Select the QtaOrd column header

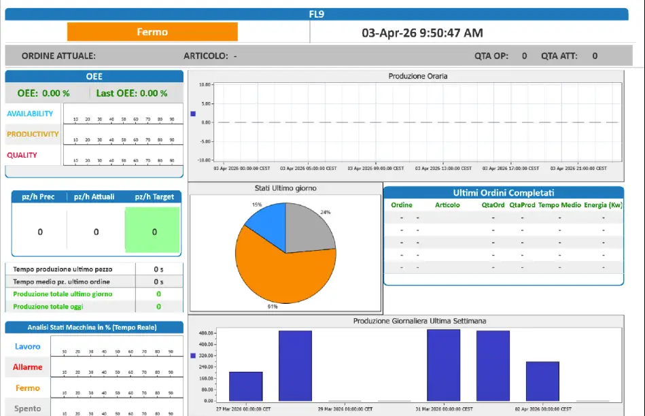pos(493,205)
